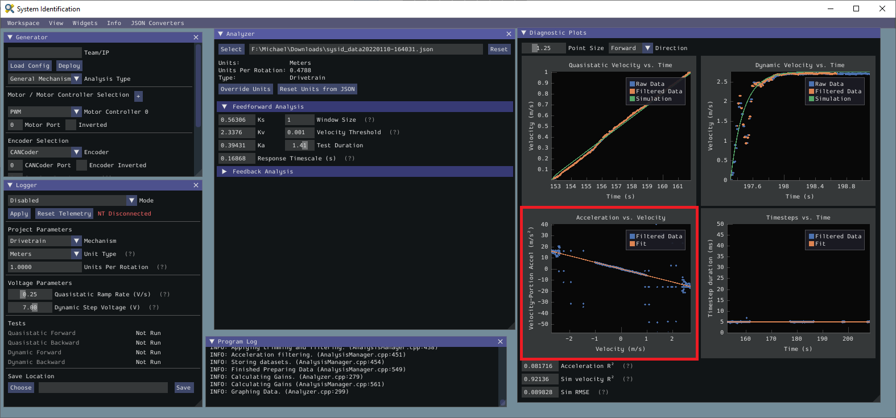Click the Save button
896x418 pixels.
(x=183, y=388)
